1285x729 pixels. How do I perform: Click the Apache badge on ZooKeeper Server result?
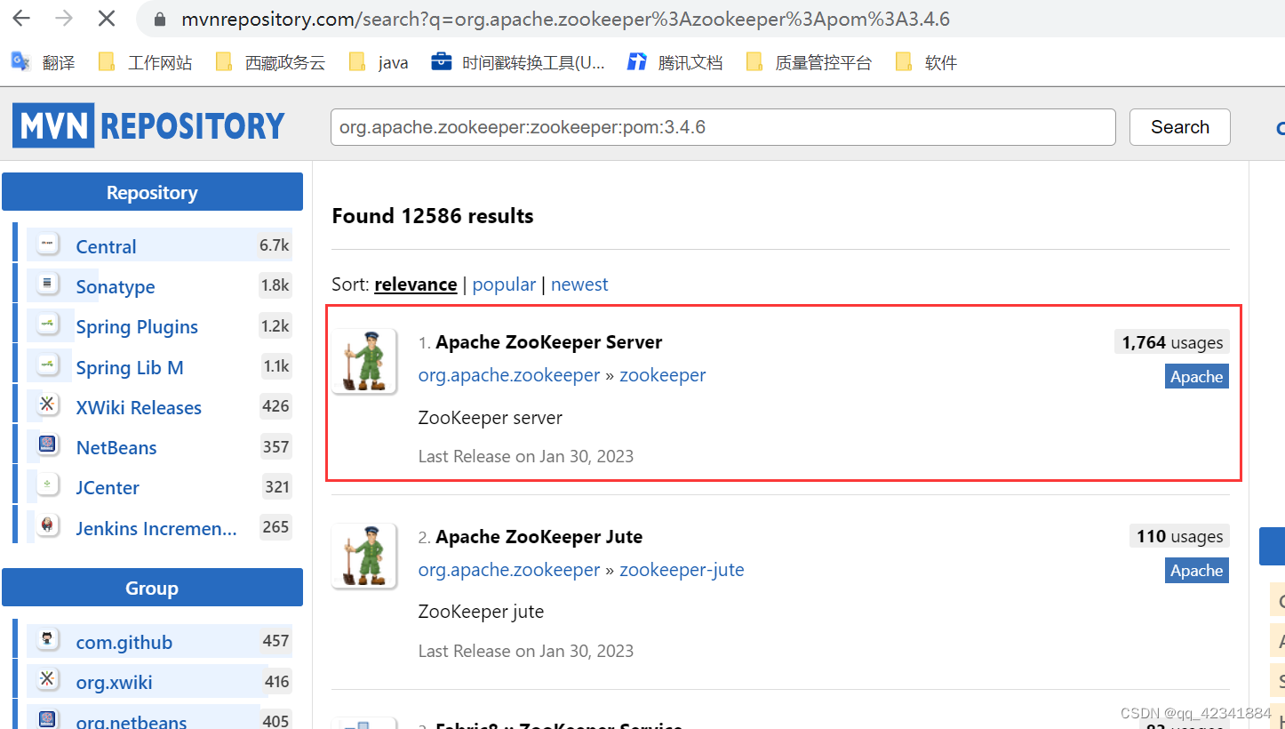click(x=1196, y=376)
